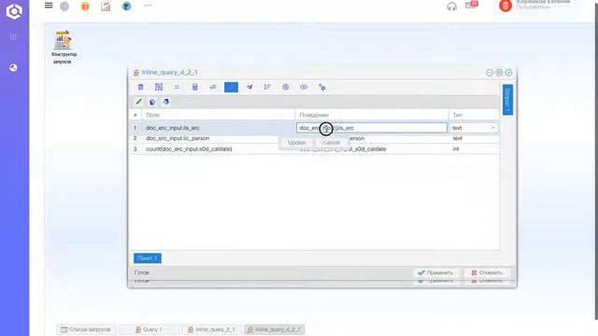Click the hexagon app logo in the sidebar
The height and width of the screenshot is (336, 598).
pyautogui.click(x=14, y=11)
